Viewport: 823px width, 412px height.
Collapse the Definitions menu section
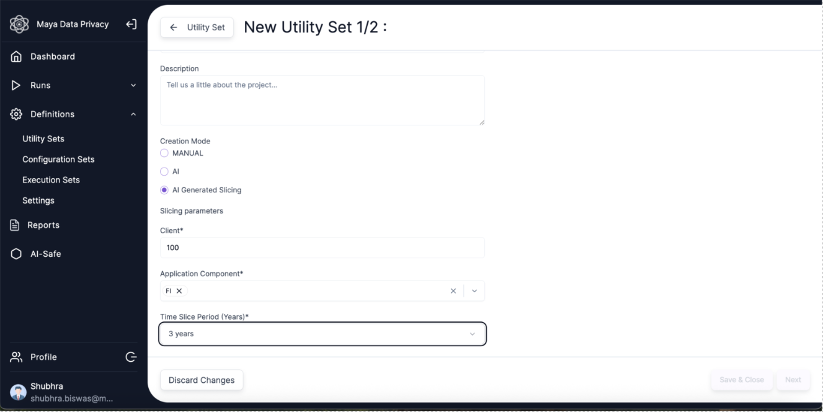[133, 114]
